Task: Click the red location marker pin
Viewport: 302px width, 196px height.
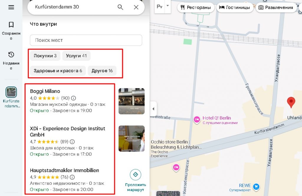Action: [x=291, y=102]
